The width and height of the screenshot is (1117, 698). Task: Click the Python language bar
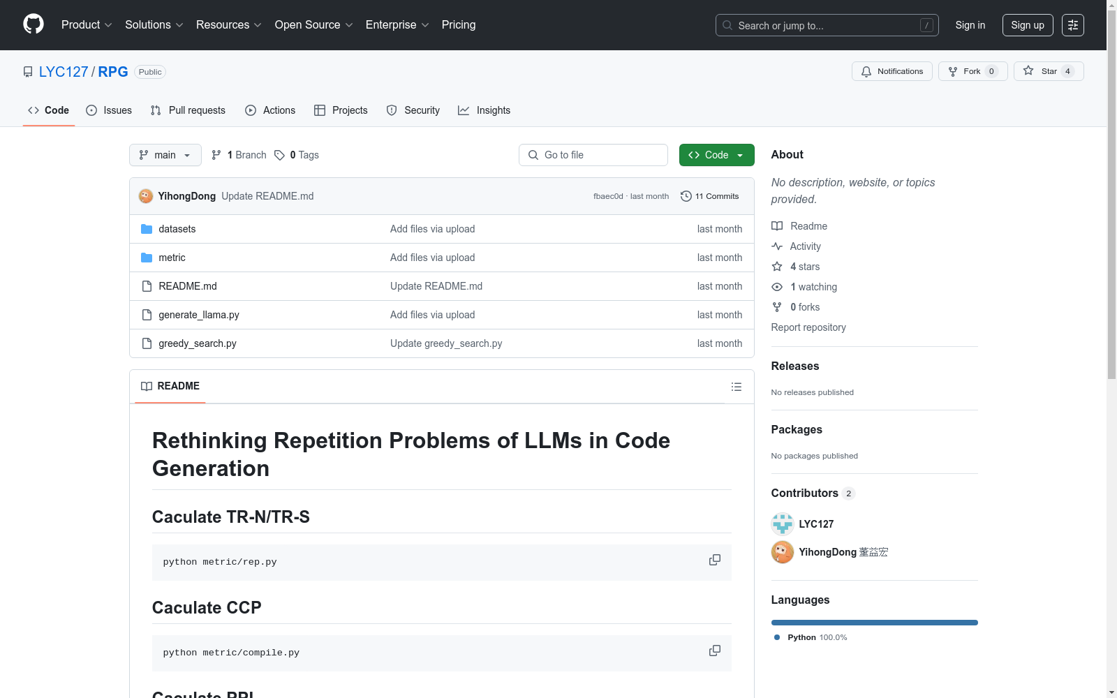875,623
